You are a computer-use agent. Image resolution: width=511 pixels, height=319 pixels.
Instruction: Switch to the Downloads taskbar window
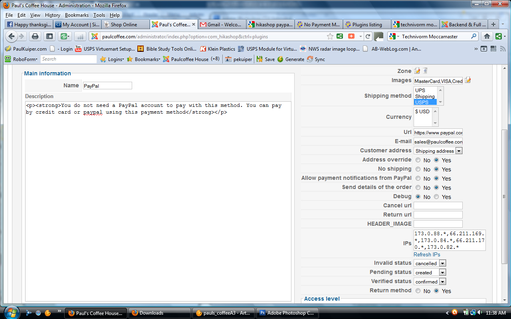pos(159,313)
